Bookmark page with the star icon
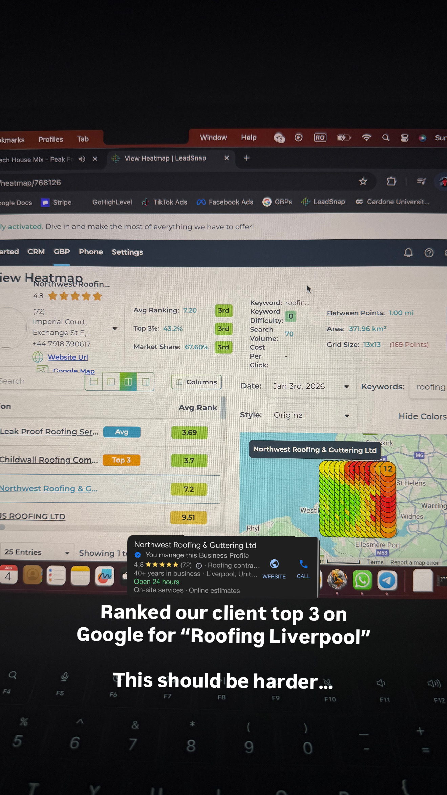Image resolution: width=447 pixels, height=795 pixels. [363, 182]
